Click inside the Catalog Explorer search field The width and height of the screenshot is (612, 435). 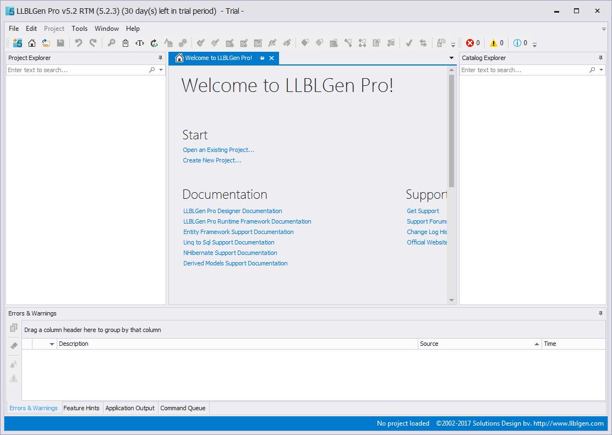[523, 70]
